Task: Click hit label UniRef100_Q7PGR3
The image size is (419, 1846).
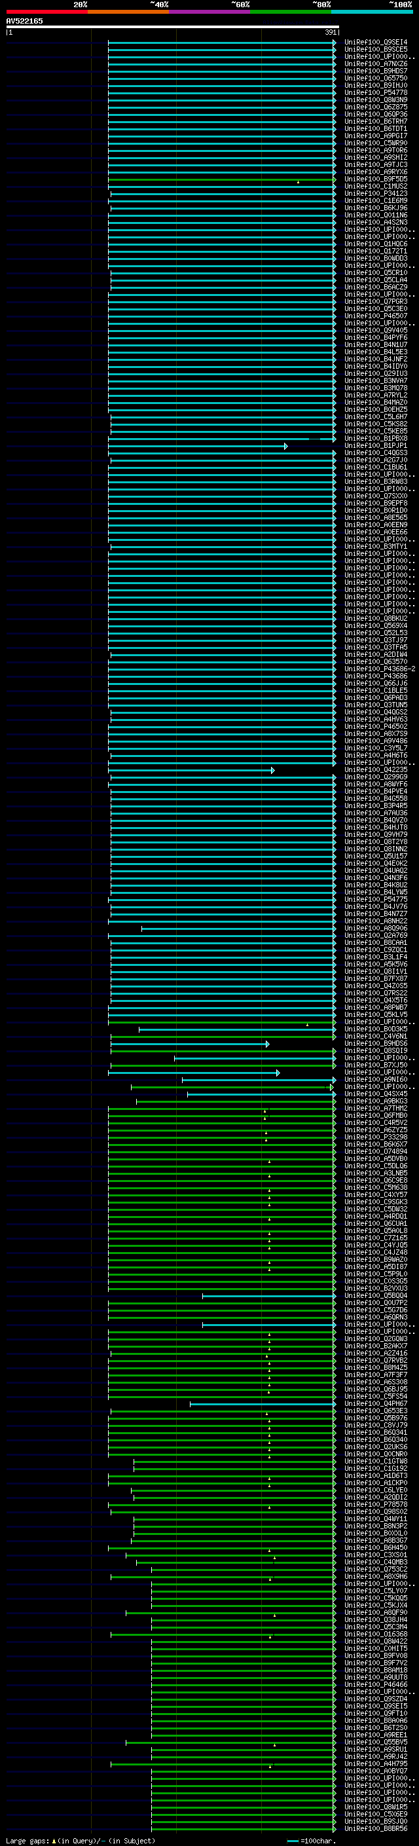Action: (376, 302)
